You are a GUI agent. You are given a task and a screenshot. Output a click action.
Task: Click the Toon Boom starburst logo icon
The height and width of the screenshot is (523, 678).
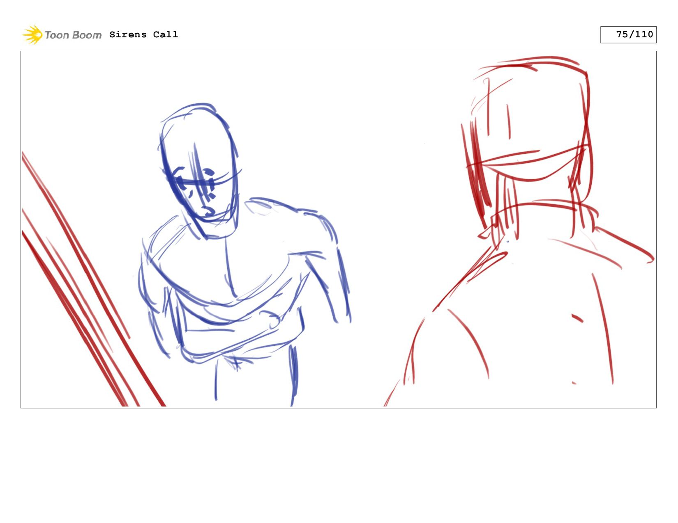coord(32,34)
